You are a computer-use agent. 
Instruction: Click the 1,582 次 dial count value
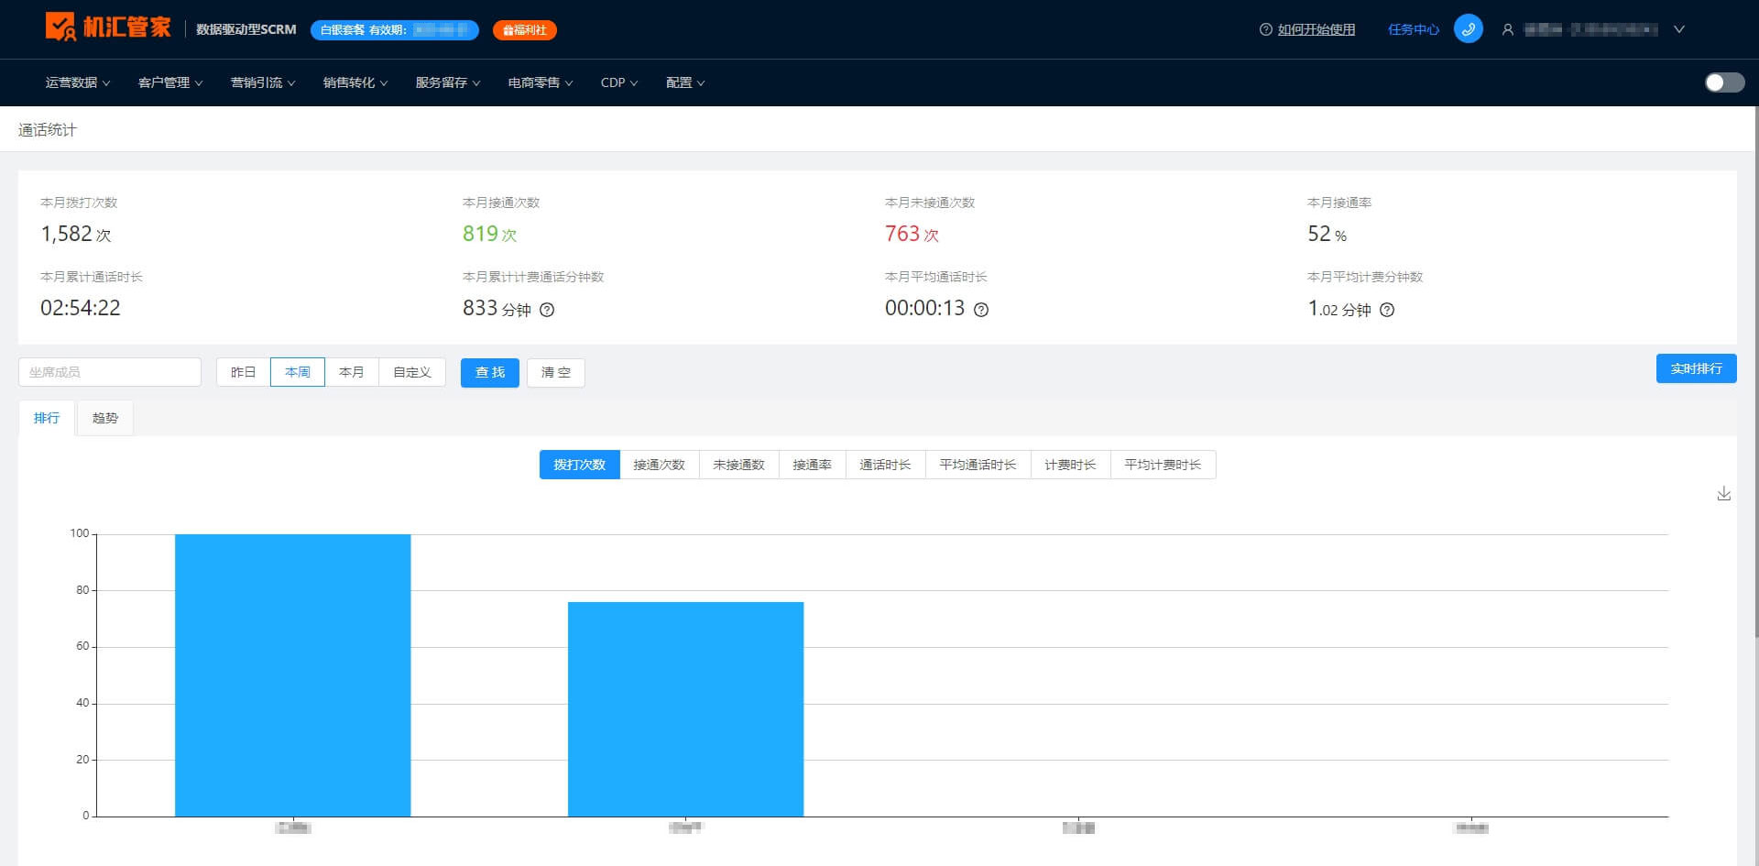point(76,235)
